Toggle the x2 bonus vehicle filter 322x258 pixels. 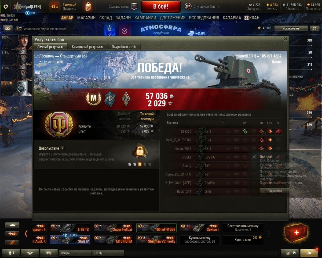(12, 234)
